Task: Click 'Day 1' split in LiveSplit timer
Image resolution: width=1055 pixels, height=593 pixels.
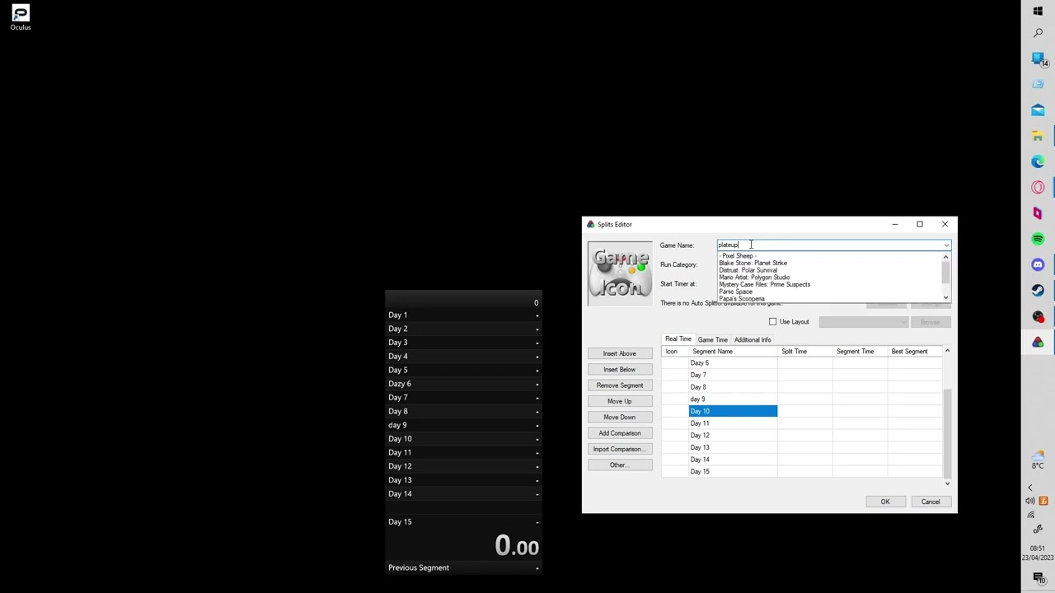Action: pos(463,315)
